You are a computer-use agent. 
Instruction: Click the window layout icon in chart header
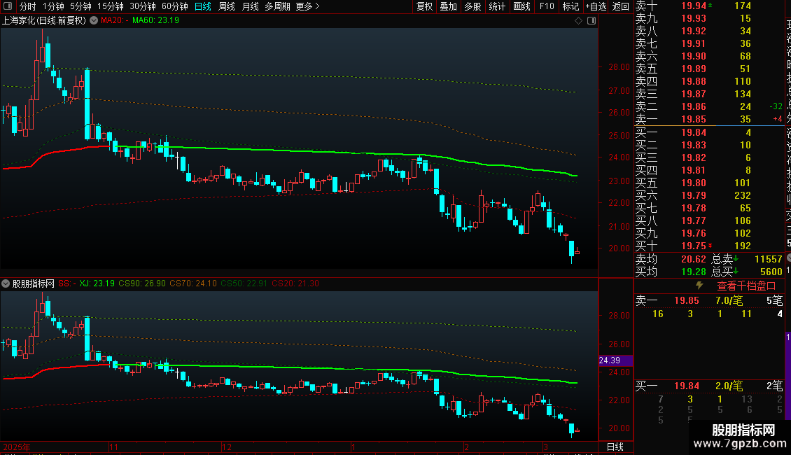click(x=591, y=20)
